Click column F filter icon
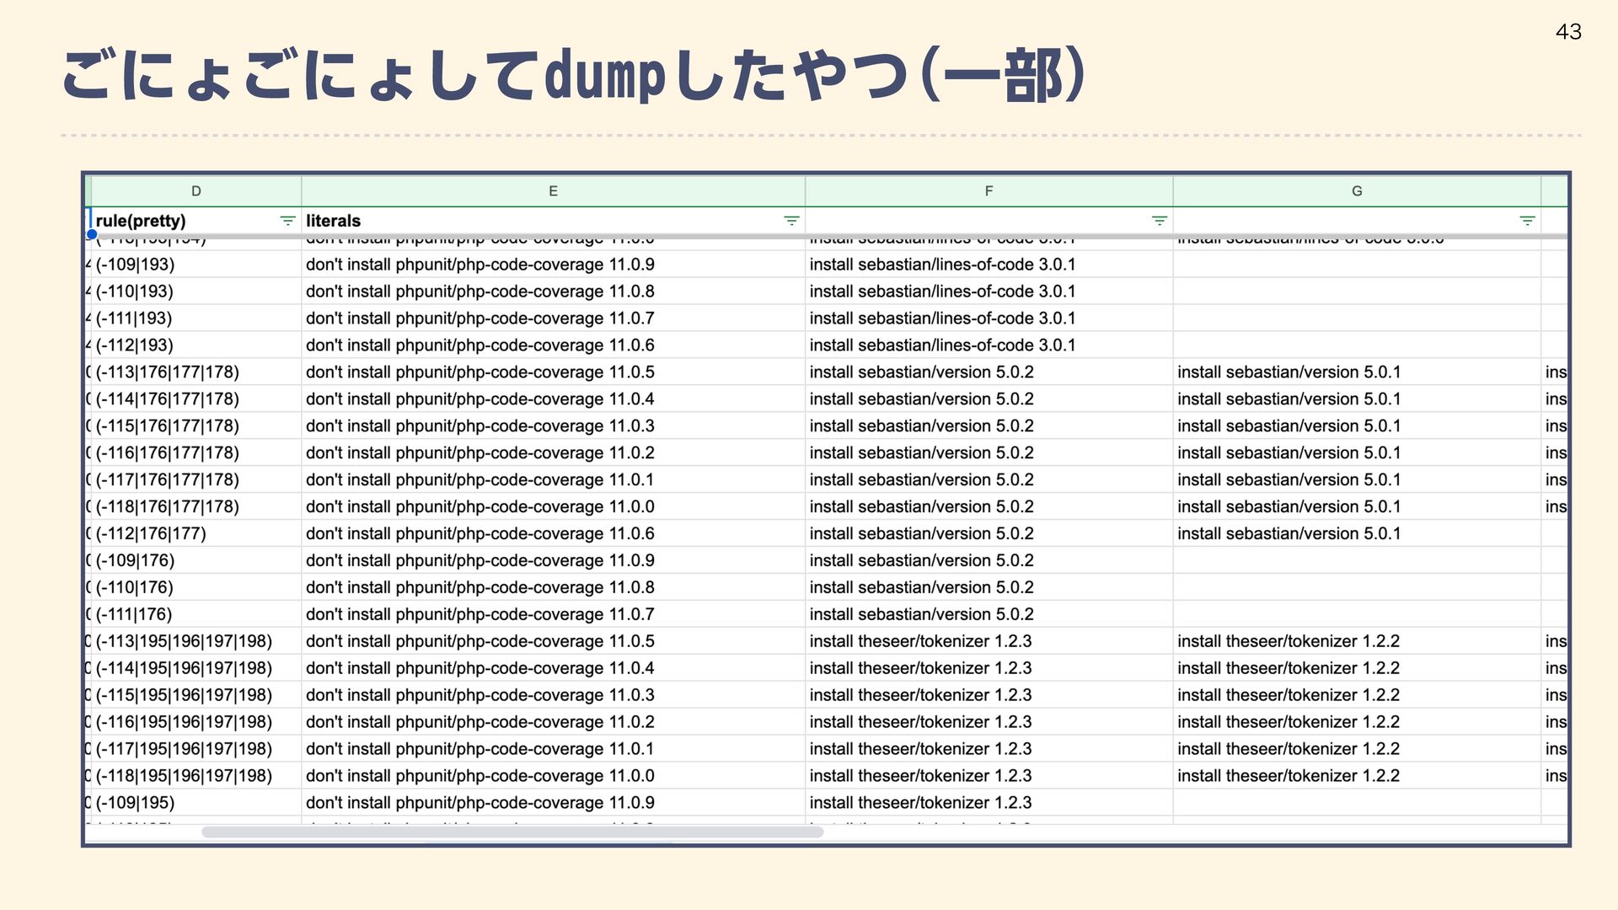 point(1160,221)
